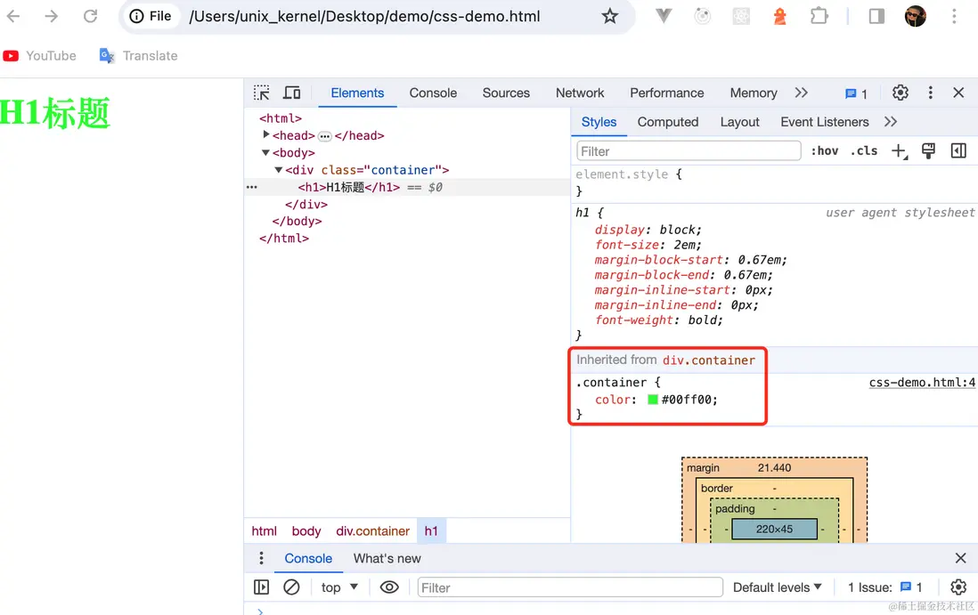This screenshot has height=615, width=978.
Task: Switch to the Computed styles tab
Action: [x=667, y=122]
